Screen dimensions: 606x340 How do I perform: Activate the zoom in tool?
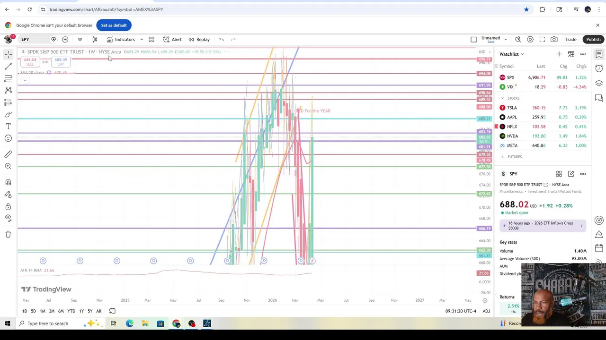coord(8,166)
